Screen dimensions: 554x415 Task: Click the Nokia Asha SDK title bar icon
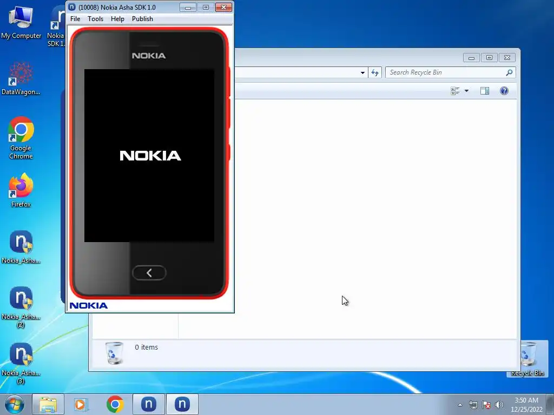(x=72, y=7)
